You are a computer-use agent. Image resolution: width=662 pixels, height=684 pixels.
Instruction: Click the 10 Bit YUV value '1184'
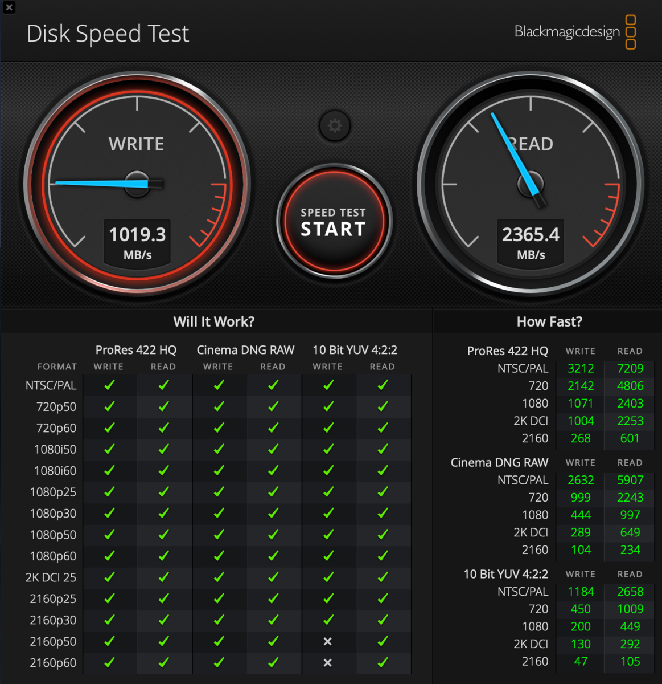581,592
